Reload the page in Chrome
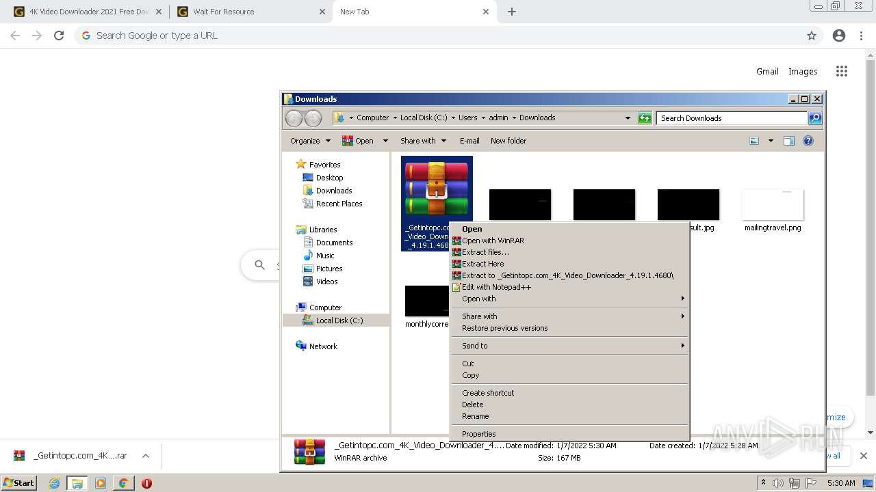The image size is (876, 492). tap(59, 36)
